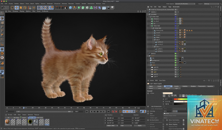This screenshot has width=222, height=130.
Task: Open the MoGraph cloner icon
Action: click(91, 8)
